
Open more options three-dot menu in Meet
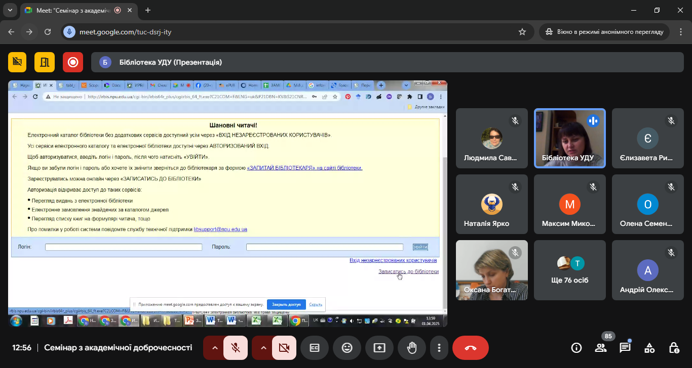click(x=439, y=348)
